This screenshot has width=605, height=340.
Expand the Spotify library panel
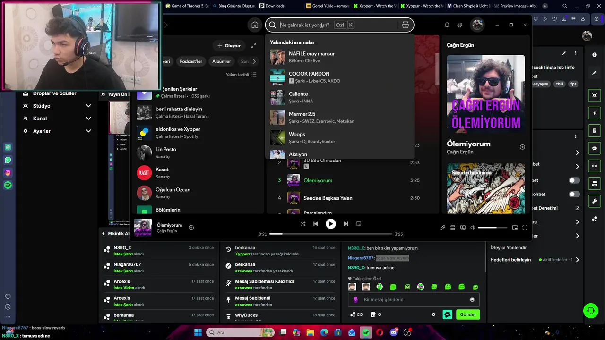(x=254, y=46)
